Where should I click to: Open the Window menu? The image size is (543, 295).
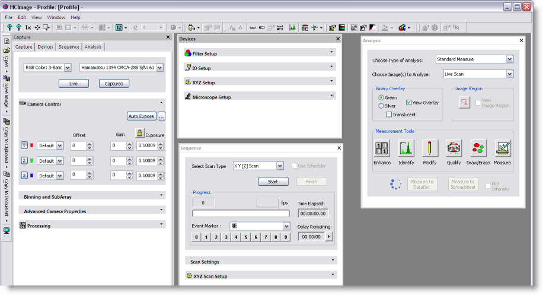tap(56, 17)
